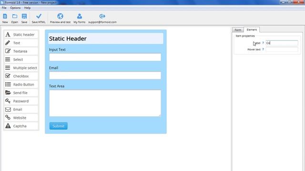Viewport: 305px width, 171px height.
Task: Add a Multiple select element
Action: point(21,68)
